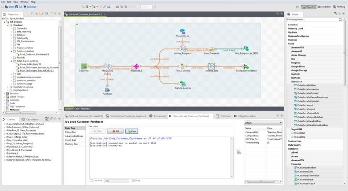Viewport: 348px width, 191px height.
Task: Select the Filter_Columns component
Action: 182,66
